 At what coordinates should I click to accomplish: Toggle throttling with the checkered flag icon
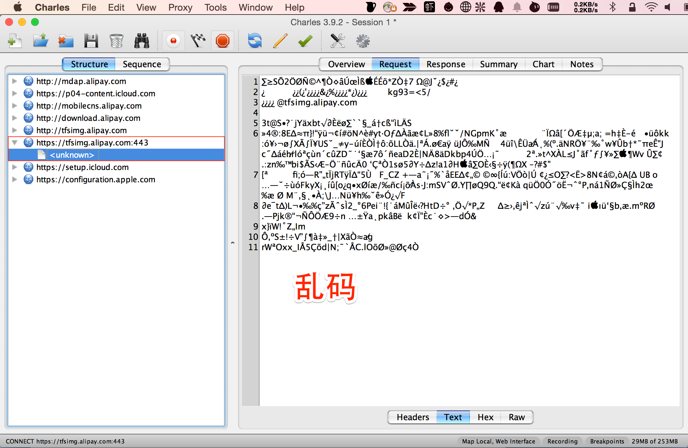[198, 41]
